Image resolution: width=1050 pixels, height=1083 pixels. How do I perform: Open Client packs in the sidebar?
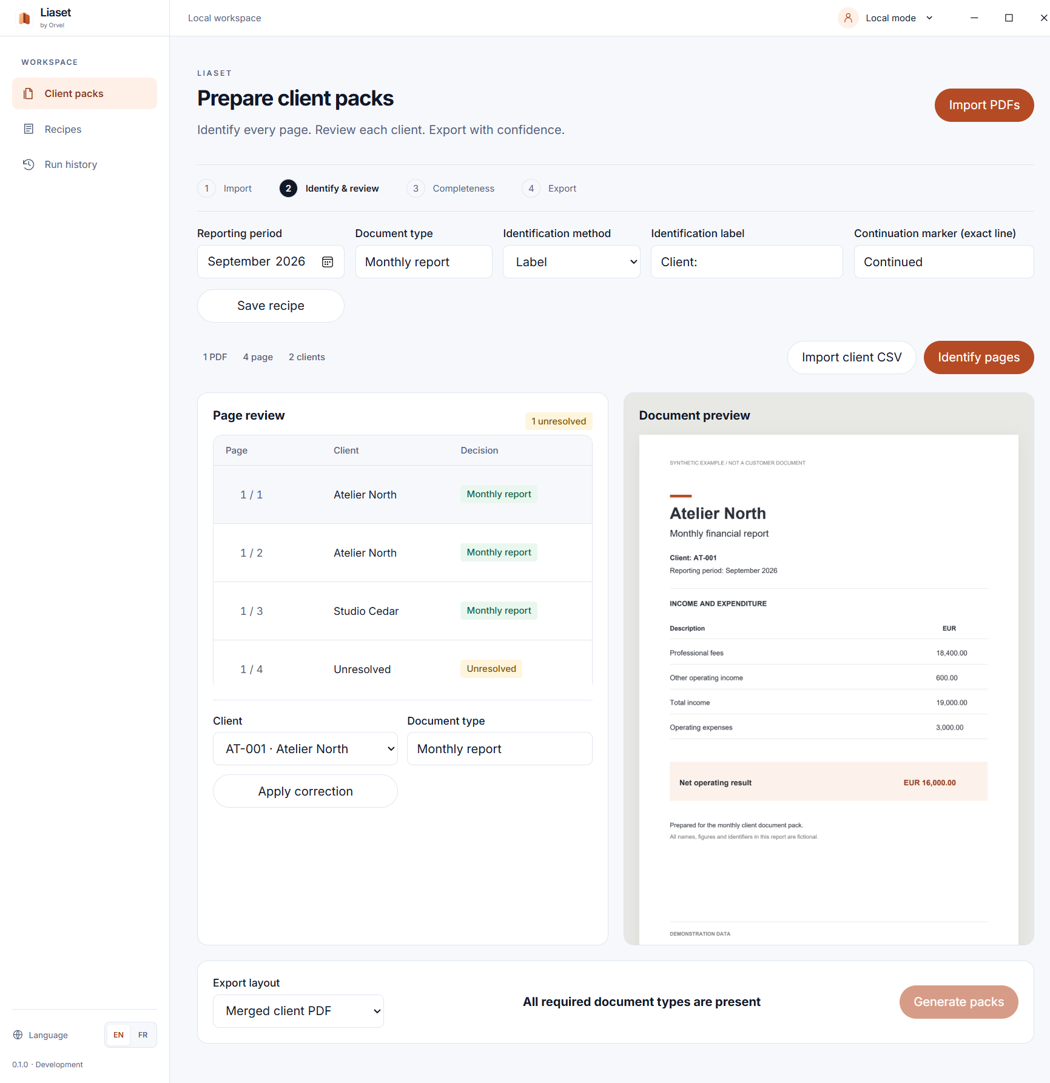click(x=84, y=93)
